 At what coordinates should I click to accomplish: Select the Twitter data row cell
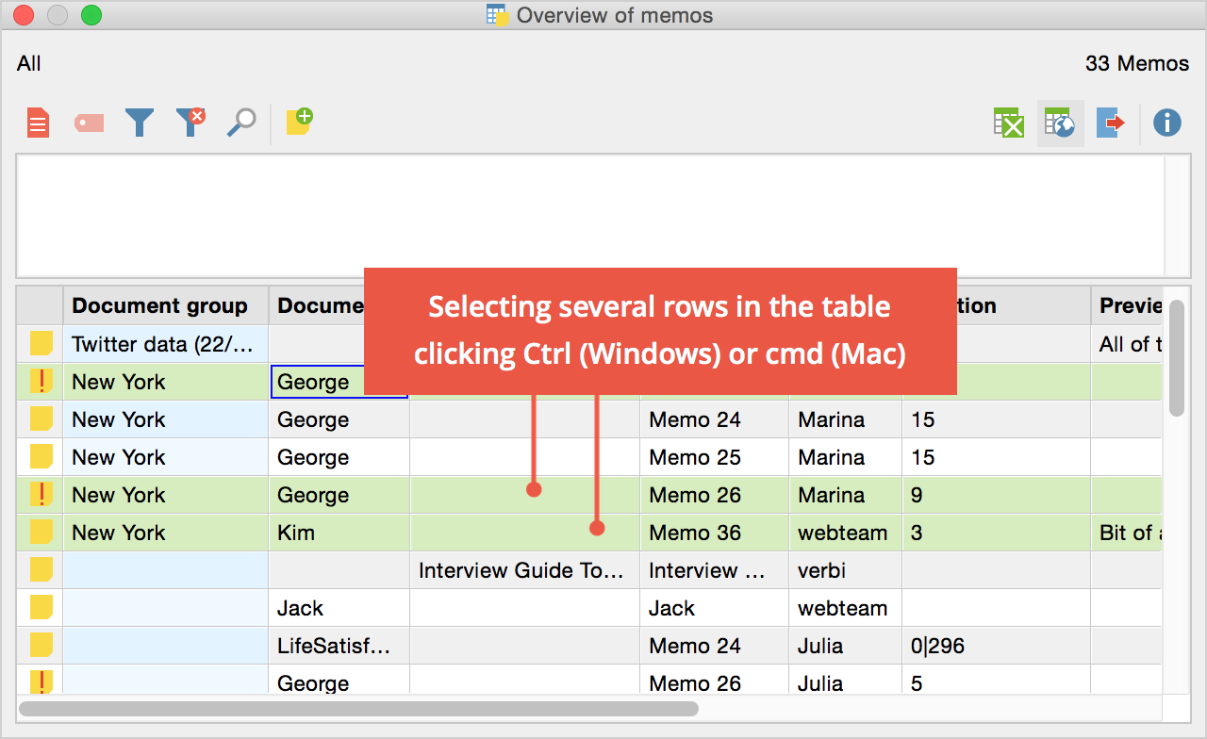pyautogui.click(x=165, y=344)
